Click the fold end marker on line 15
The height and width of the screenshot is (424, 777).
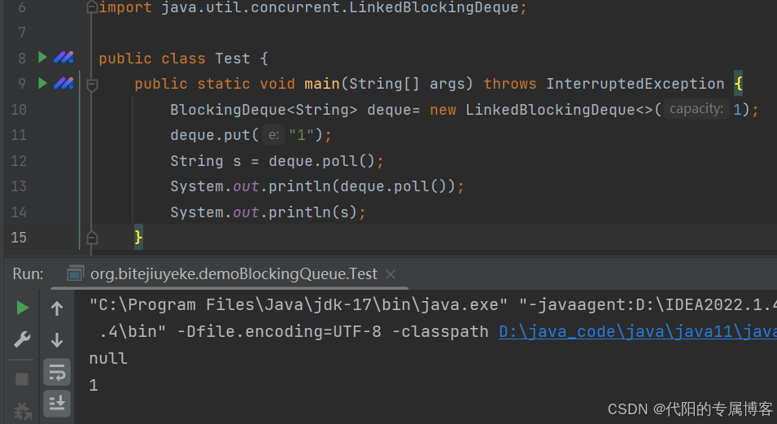pyautogui.click(x=92, y=238)
